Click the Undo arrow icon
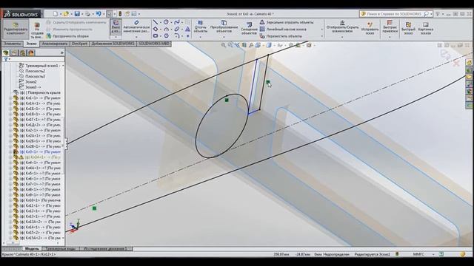This screenshot has height=266, width=474. tap(99, 14)
